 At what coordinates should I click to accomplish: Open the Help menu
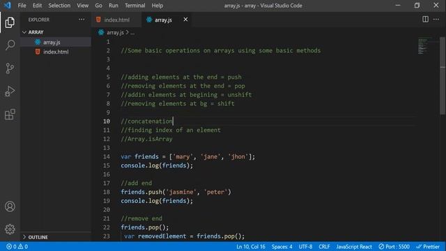coord(157,6)
